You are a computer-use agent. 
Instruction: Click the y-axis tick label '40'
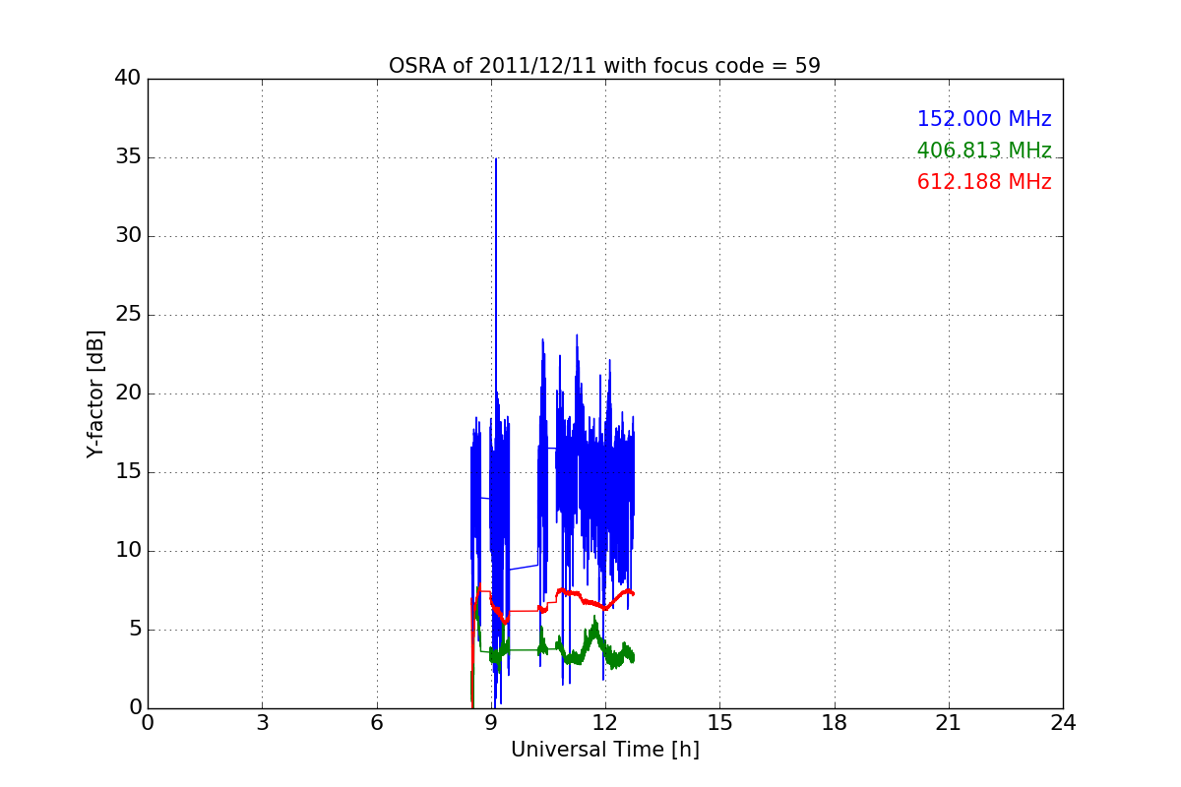click(128, 79)
